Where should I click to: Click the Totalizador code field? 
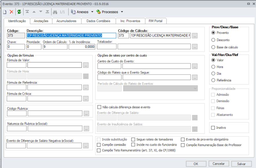(107, 46)
